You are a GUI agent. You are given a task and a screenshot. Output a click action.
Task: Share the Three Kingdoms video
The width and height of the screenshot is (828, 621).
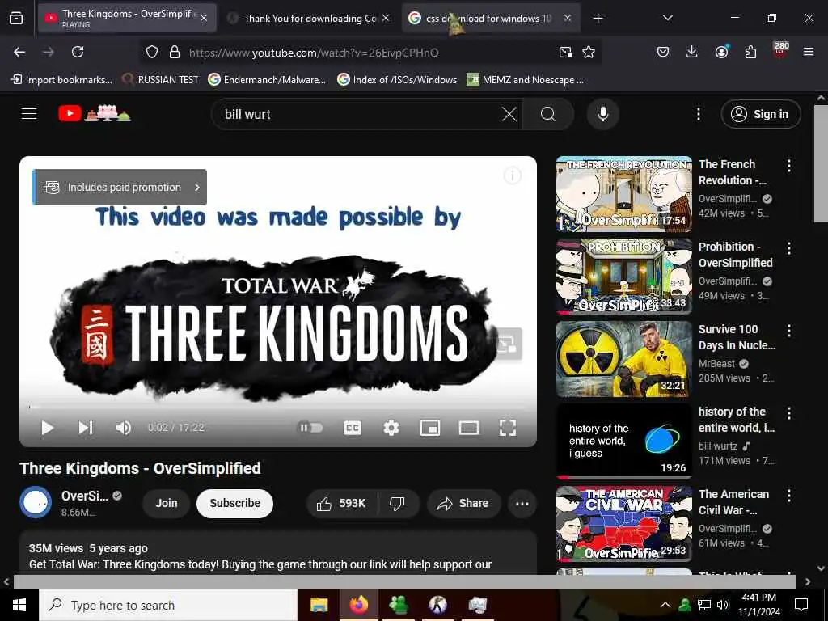(463, 503)
